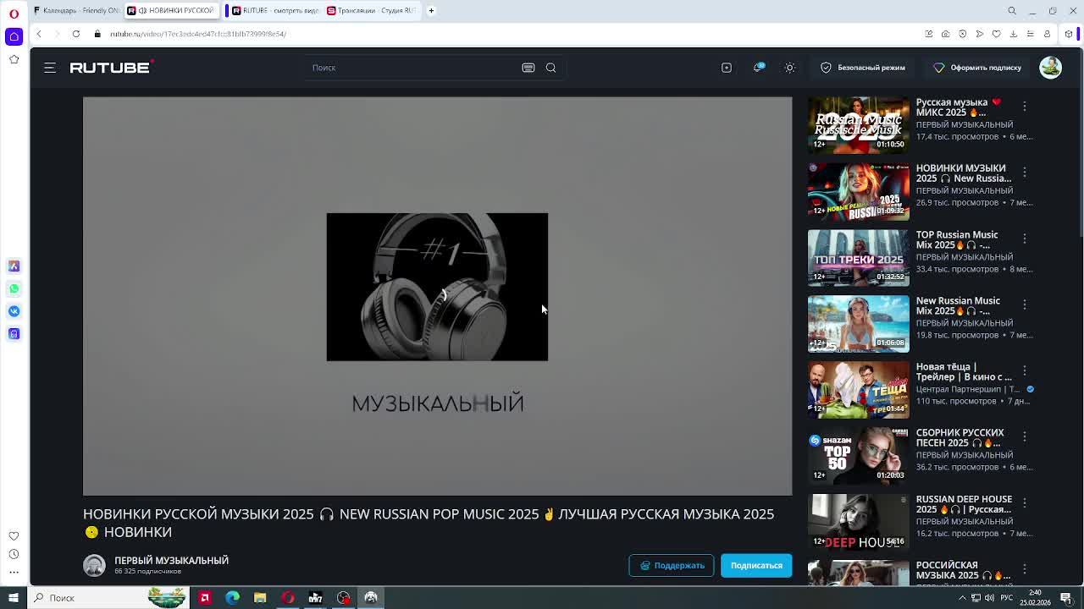Open TOP Russian Music Mix 2025 thumbnail
Viewport: 1084px width, 609px height.
858,257
